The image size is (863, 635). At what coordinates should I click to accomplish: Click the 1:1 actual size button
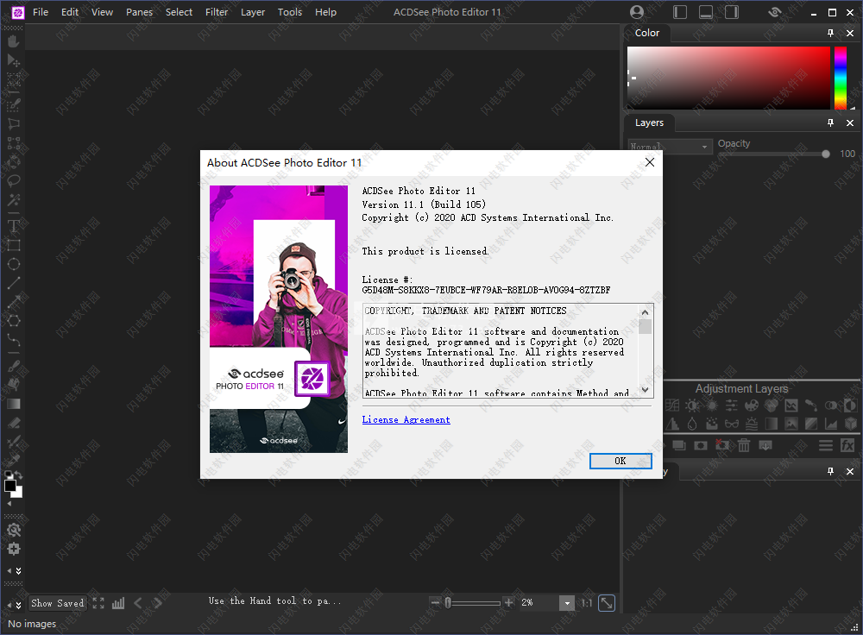click(x=587, y=603)
